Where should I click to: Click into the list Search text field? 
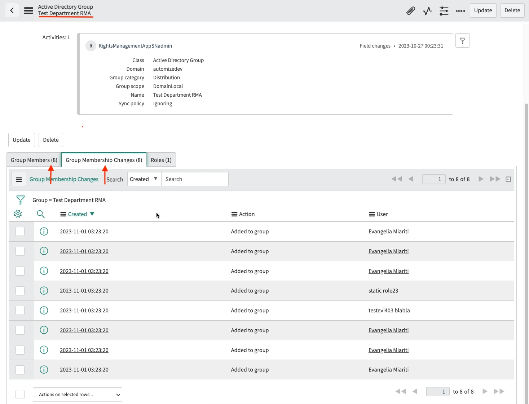[195, 179]
